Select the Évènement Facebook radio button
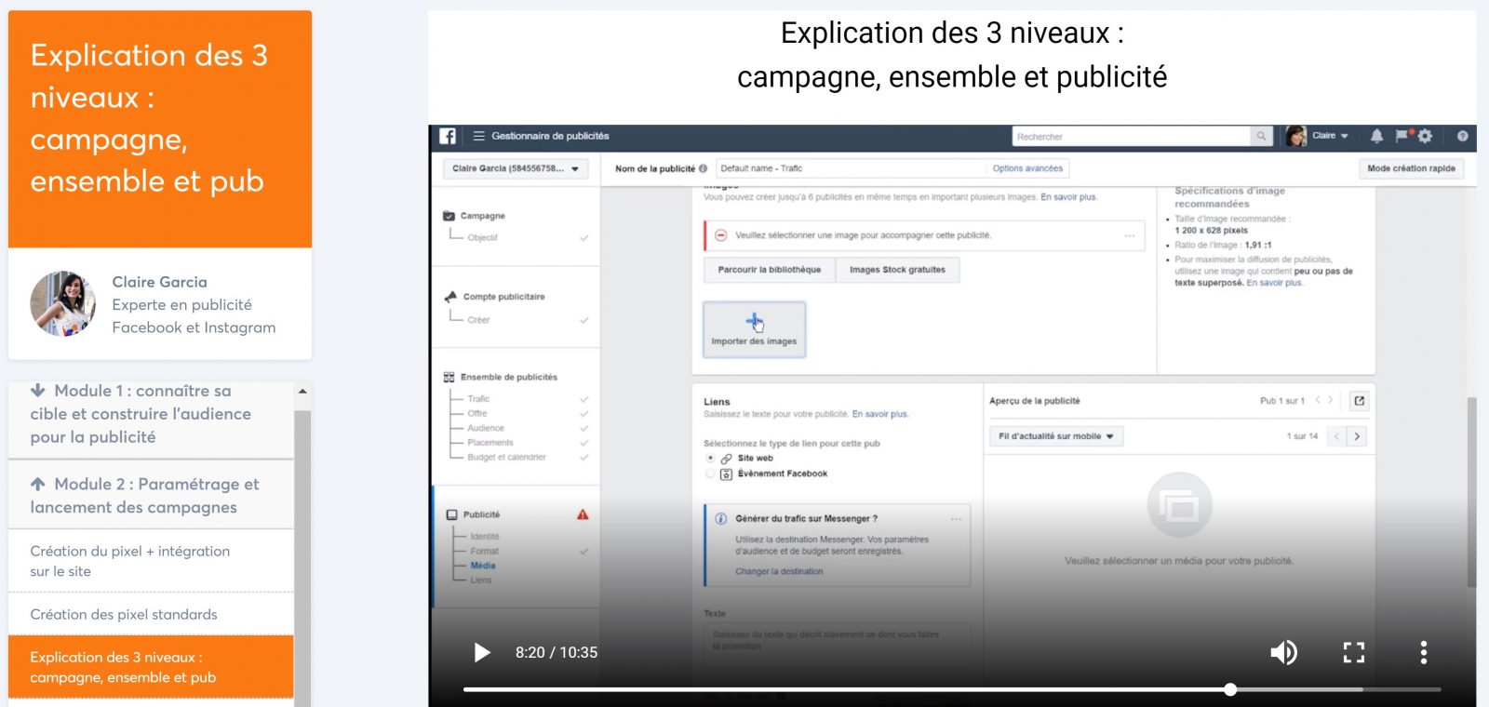 click(711, 474)
